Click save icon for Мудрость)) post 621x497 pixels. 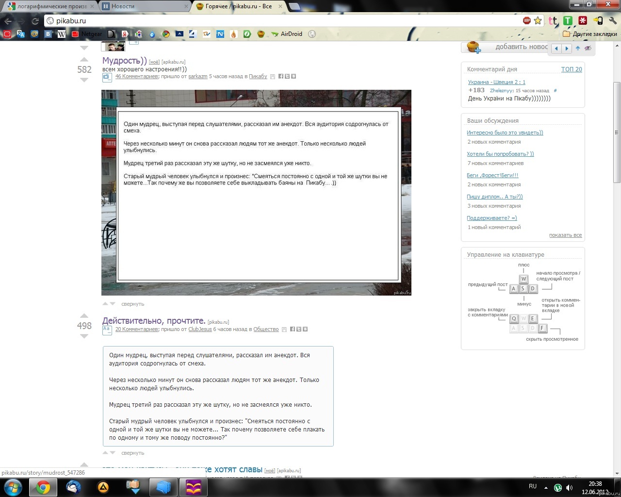tap(273, 77)
